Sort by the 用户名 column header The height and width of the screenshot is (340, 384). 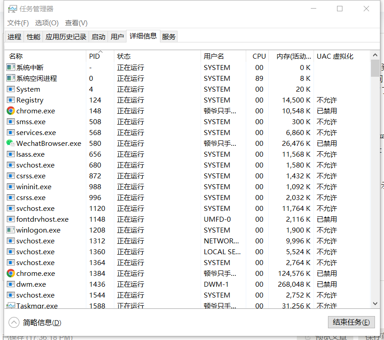223,56
